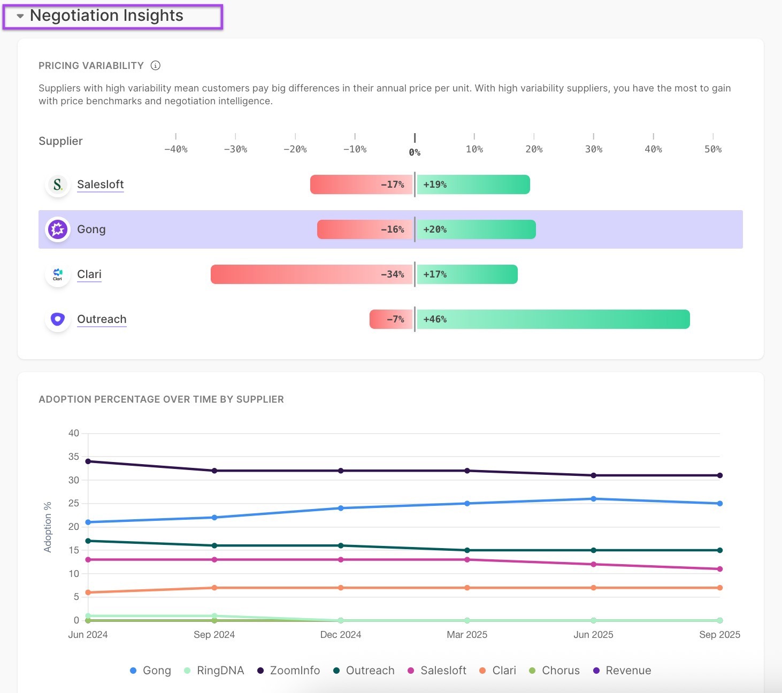Toggle Clari legend entry
The height and width of the screenshot is (693, 782).
point(497,671)
